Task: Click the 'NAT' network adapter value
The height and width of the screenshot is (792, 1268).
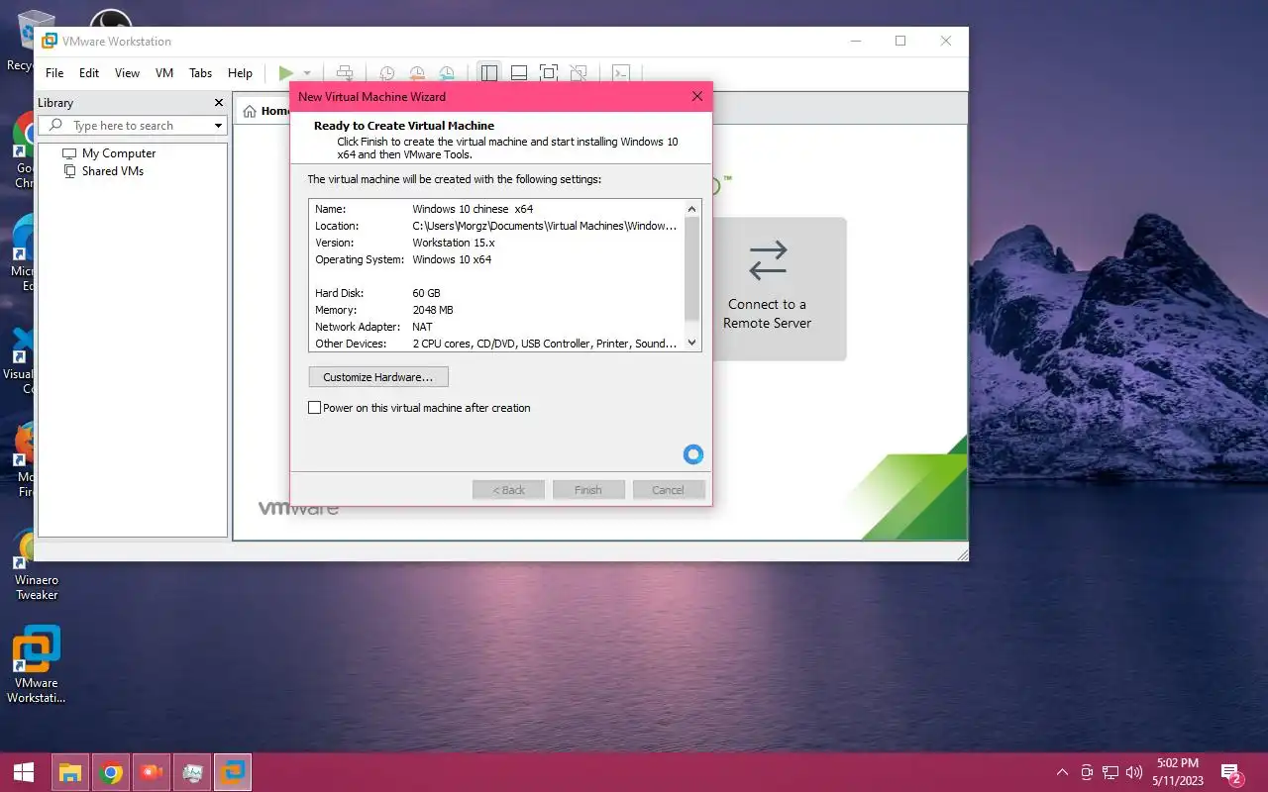Action: click(422, 327)
